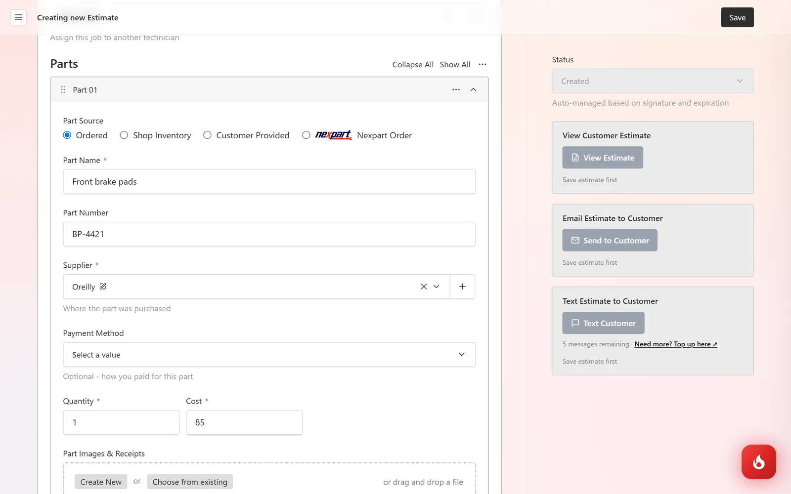The height and width of the screenshot is (494, 791).
Task: Click the Parts section heading
Action: (x=64, y=64)
